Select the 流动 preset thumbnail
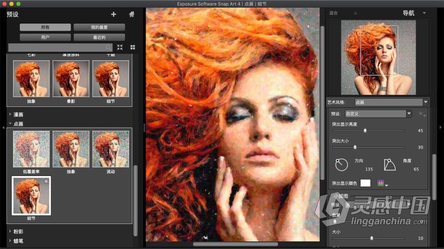Viewport: 444px width, 249px height. click(x=111, y=149)
